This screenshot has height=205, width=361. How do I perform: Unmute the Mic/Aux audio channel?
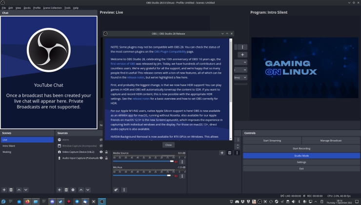176,176
